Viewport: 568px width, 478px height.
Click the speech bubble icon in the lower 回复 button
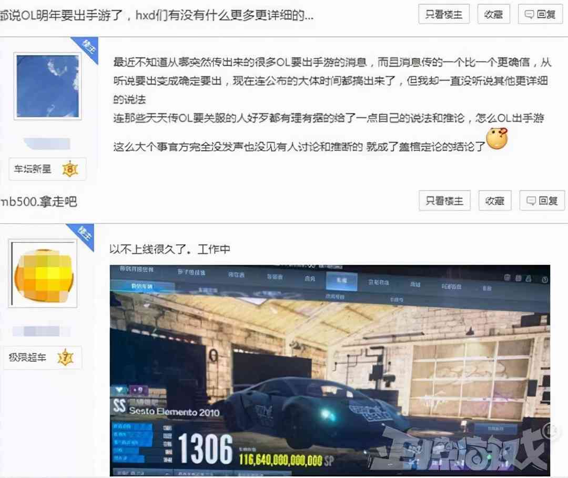[531, 201]
